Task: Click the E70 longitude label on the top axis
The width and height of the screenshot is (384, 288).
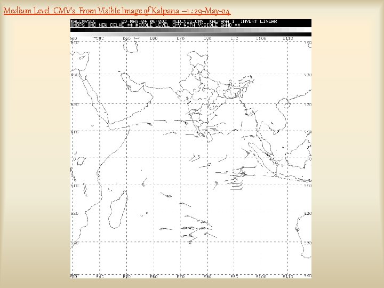Action: [180, 39]
